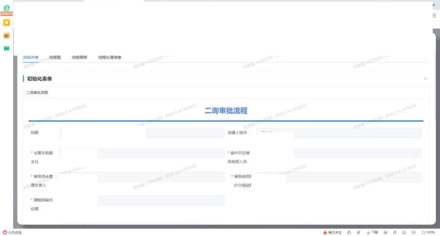Open the browser hamburger menu icon
This screenshot has height=236, width=440.
[434, 16]
